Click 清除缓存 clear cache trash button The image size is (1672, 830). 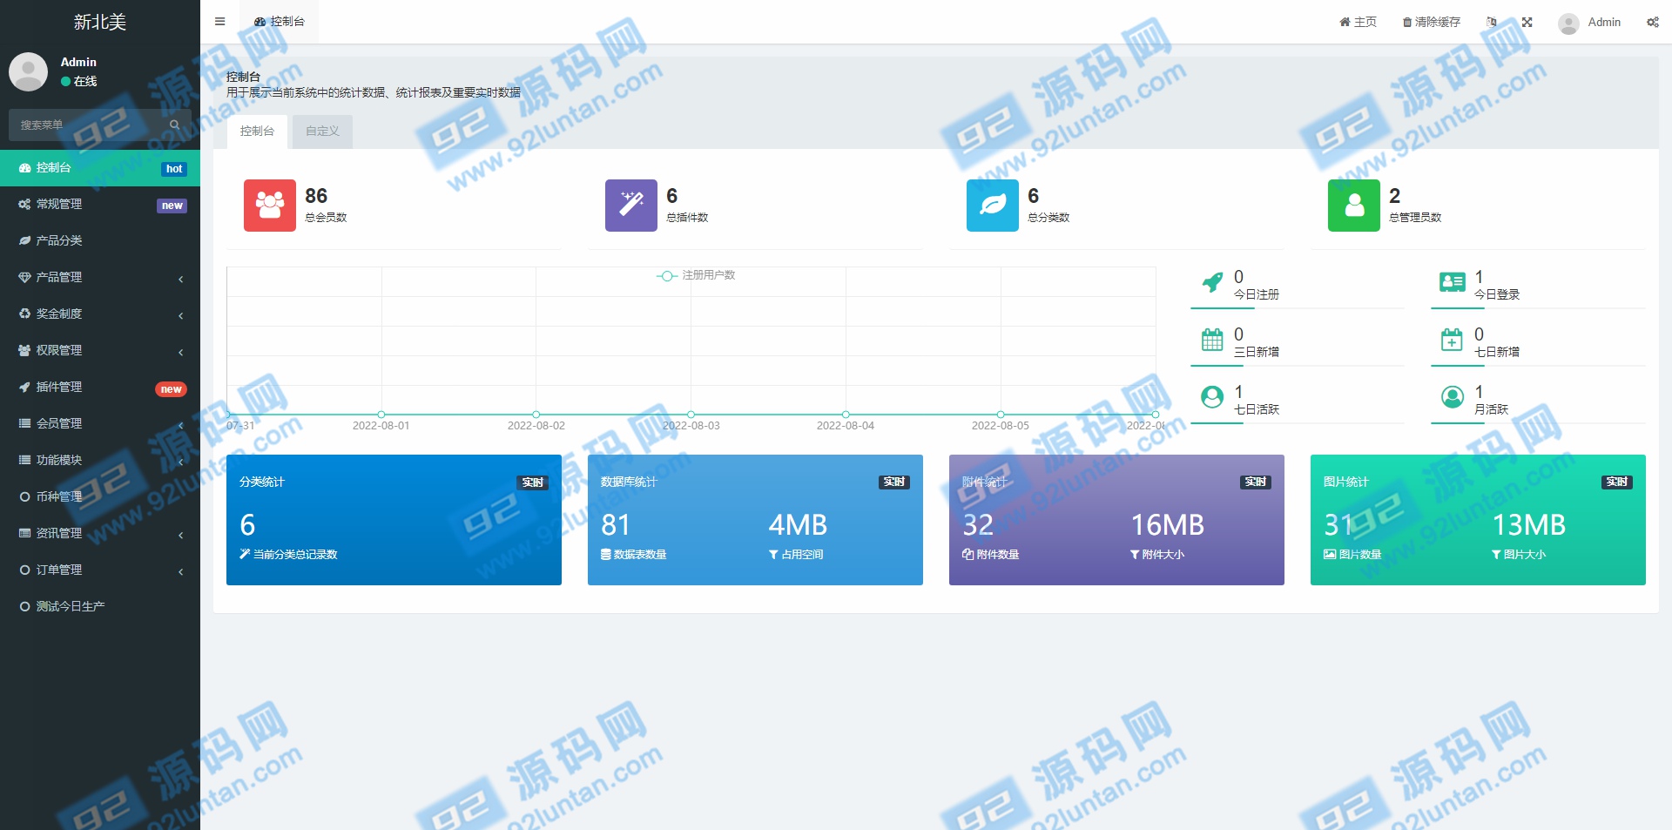pyautogui.click(x=1431, y=22)
